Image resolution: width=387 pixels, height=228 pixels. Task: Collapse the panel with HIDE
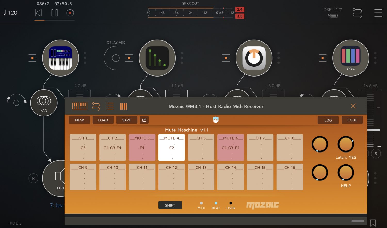pyautogui.click(x=15, y=223)
